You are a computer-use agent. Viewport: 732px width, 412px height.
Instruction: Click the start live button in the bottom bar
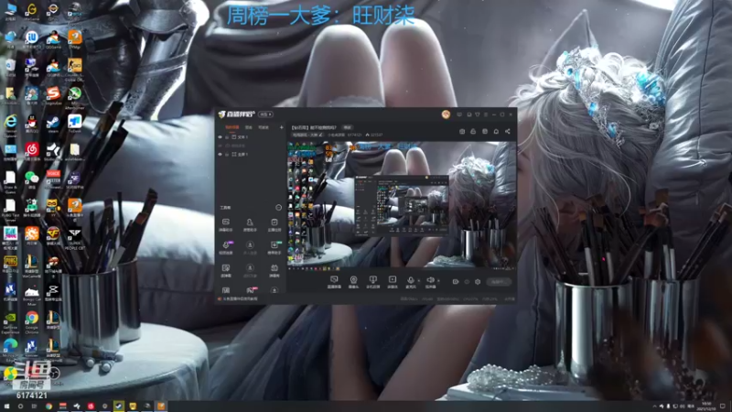pos(499,282)
